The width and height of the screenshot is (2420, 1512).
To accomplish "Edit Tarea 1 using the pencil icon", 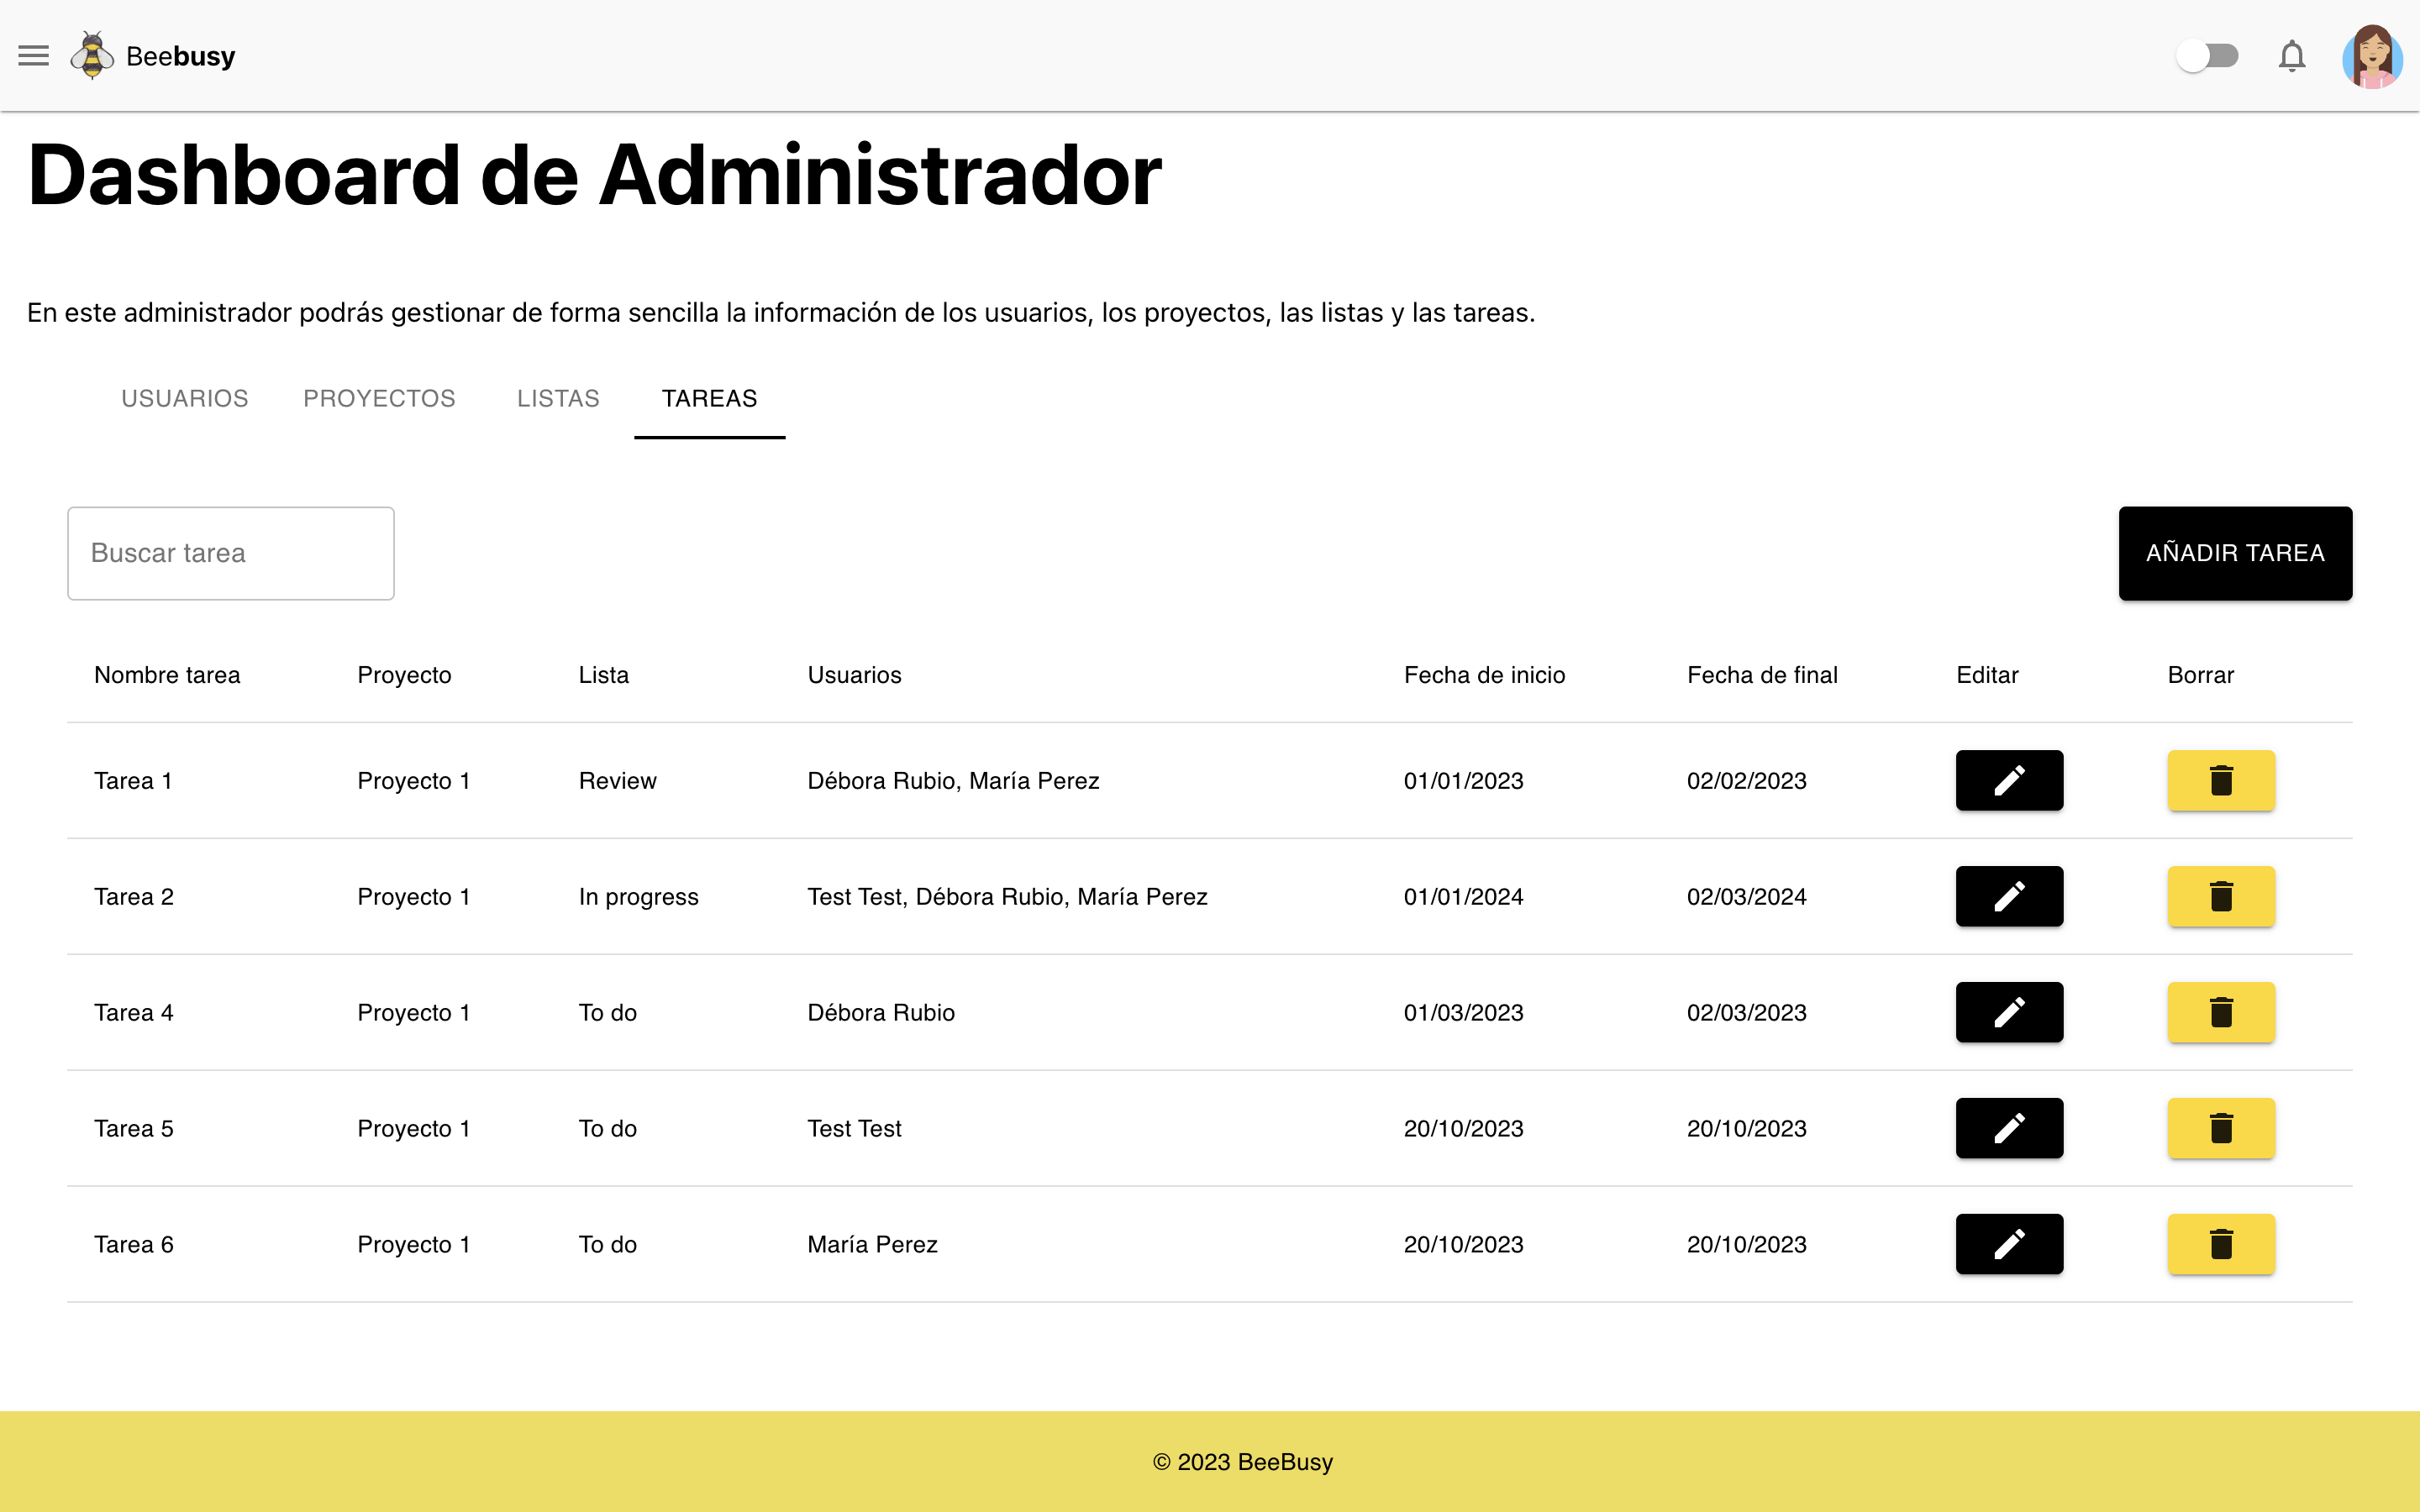I will [x=2008, y=780].
